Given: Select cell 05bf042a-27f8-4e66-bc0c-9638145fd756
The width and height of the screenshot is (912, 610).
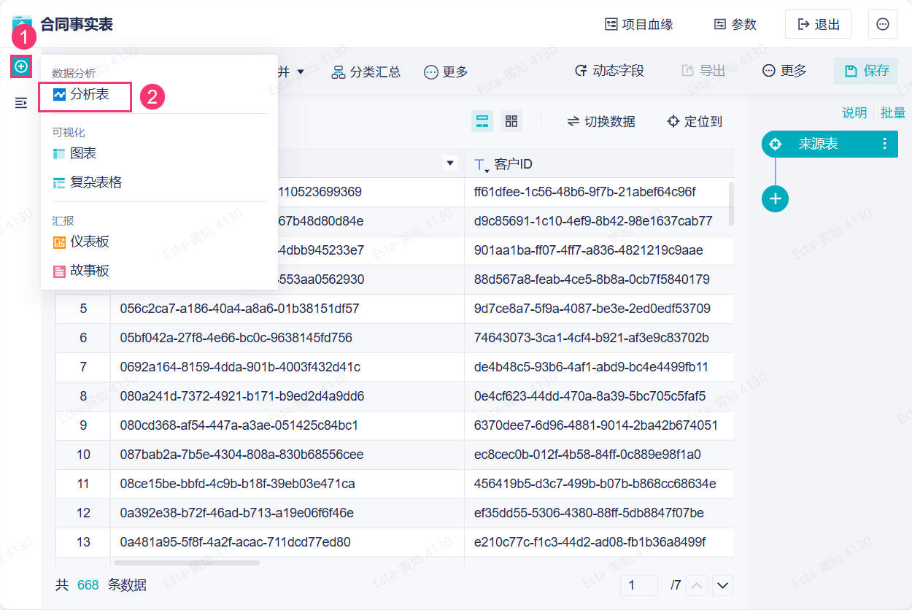Looking at the screenshot, I should click(x=287, y=338).
